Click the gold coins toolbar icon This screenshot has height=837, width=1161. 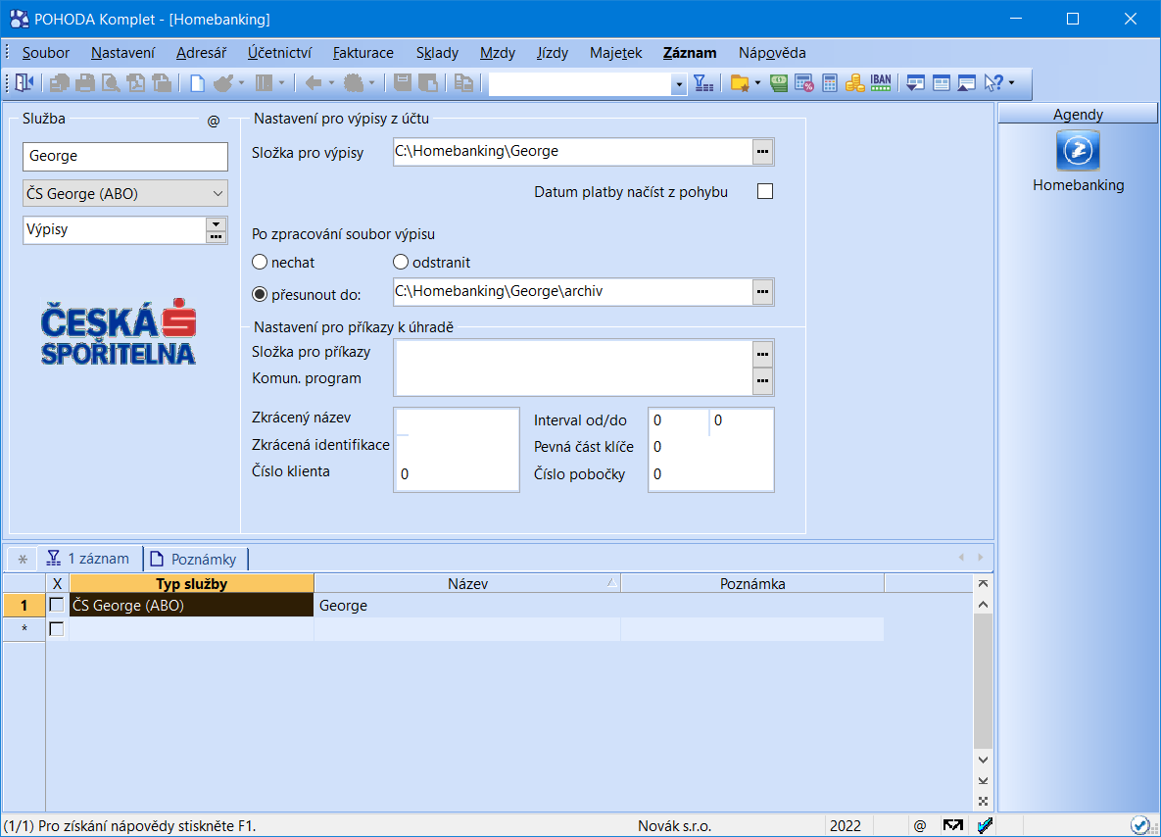click(x=854, y=84)
